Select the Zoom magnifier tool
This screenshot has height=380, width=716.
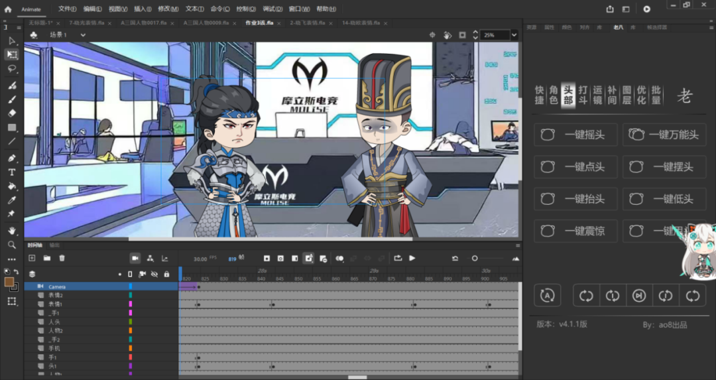[x=12, y=245]
